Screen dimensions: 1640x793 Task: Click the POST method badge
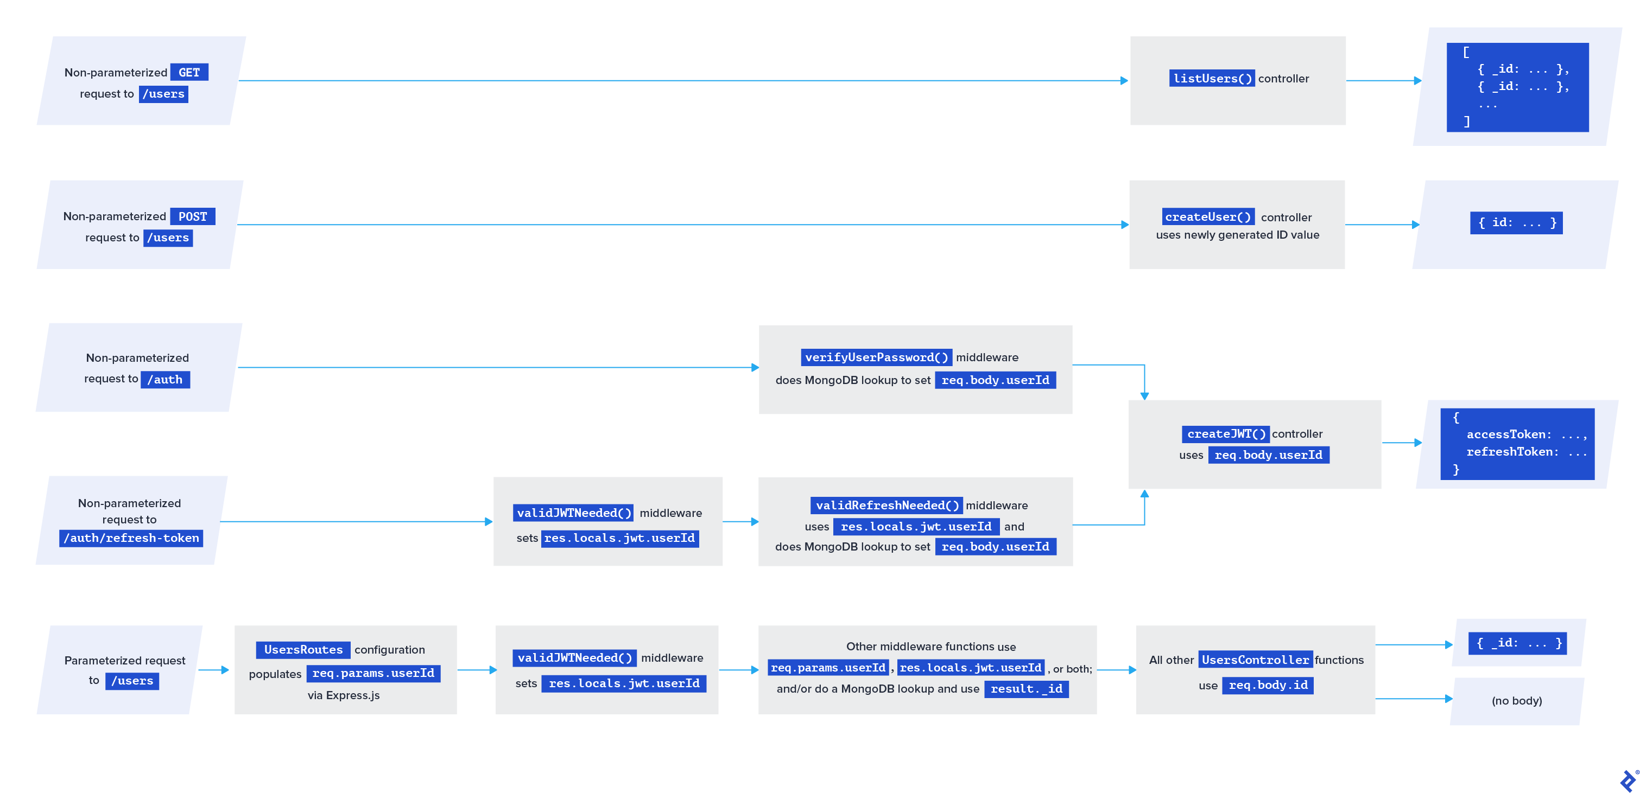pos(193,216)
